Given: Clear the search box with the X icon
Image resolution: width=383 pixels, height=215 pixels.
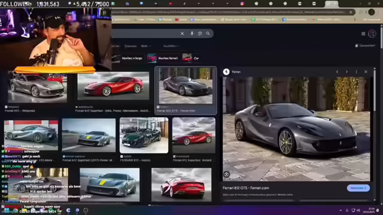Looking at the screenshot, I should pos(182,33).
